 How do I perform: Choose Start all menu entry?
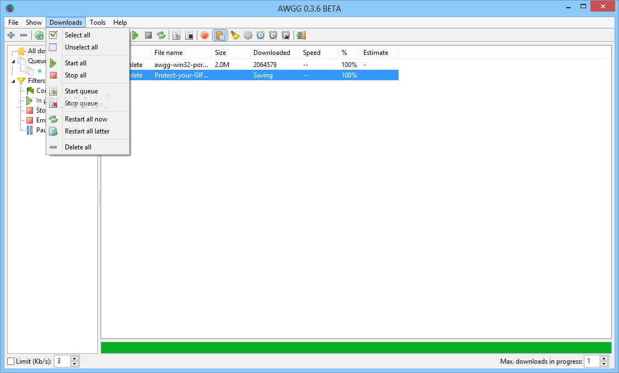[x=87, y=63]
